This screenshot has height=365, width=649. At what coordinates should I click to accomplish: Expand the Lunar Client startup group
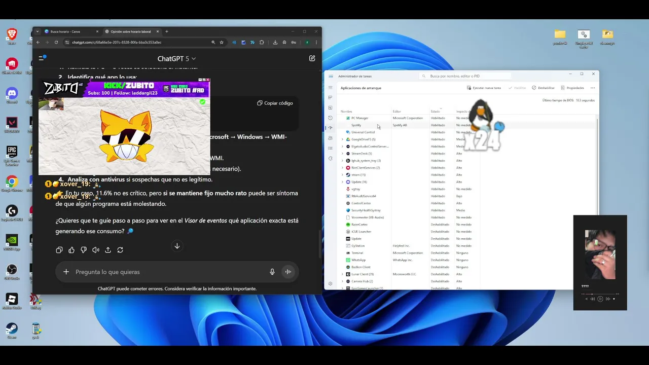point(342,274)
